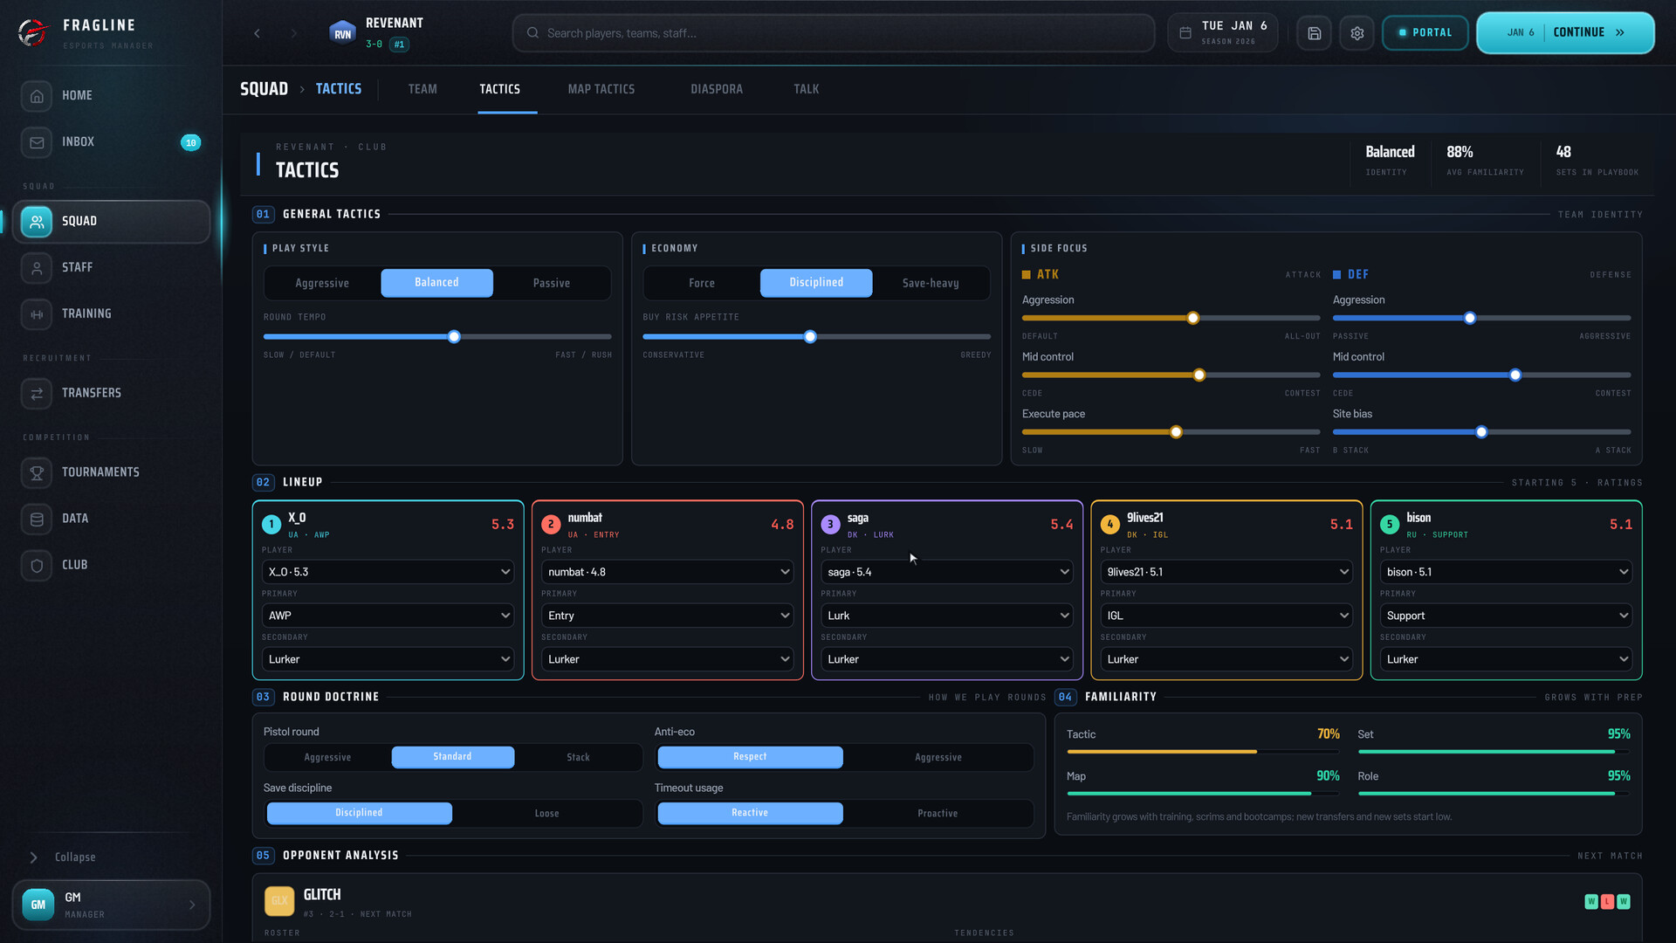Set economy to Save-heavy

[x=931, y=283]
